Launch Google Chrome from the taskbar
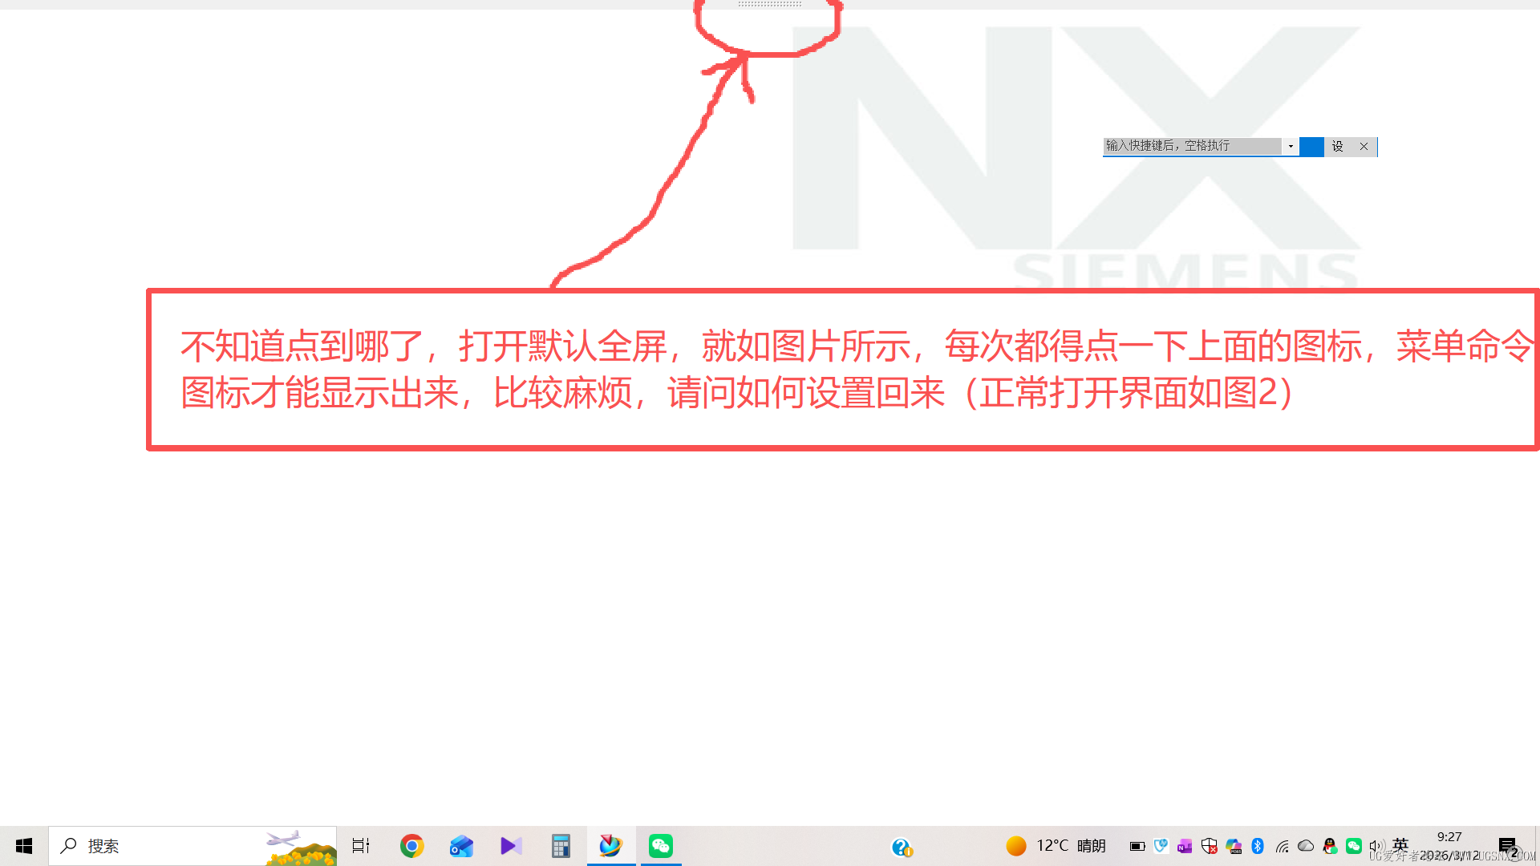This screenshot has width=1540, height=866. point(411,846)
